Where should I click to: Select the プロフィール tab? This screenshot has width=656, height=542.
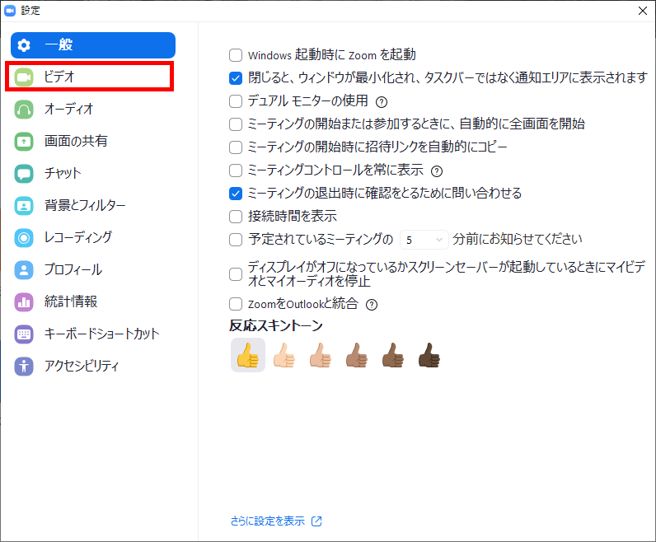click(93, 269)
